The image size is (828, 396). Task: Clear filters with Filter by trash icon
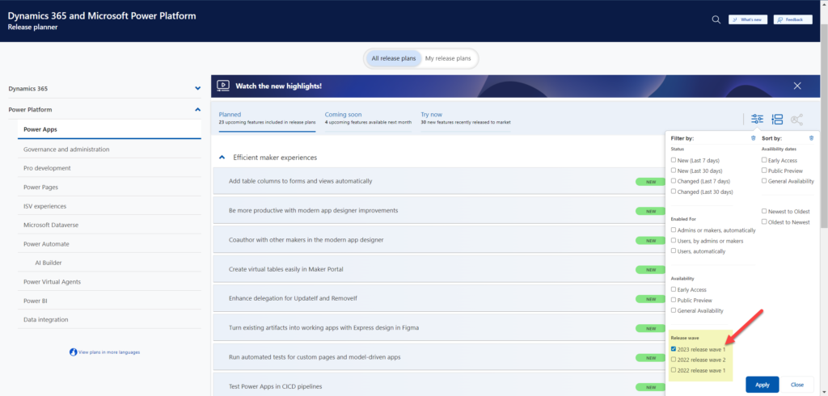753,138
